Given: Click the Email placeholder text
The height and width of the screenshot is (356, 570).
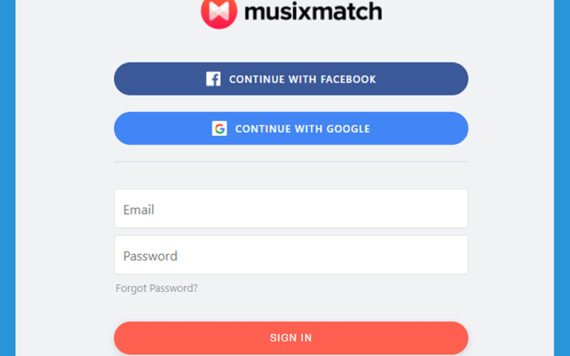Looking at the screenshot, I should [x=138, y=210].
